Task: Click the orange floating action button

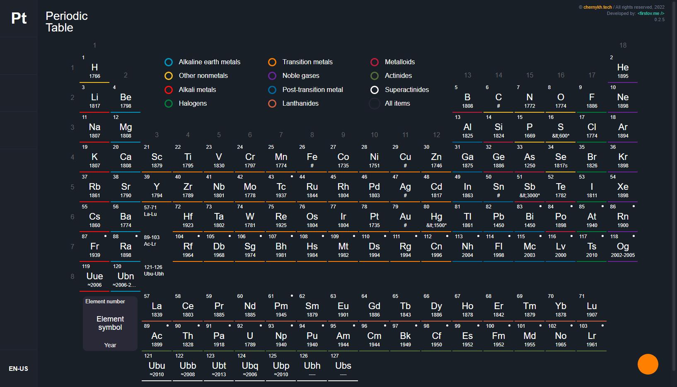Action: point(648,364)
